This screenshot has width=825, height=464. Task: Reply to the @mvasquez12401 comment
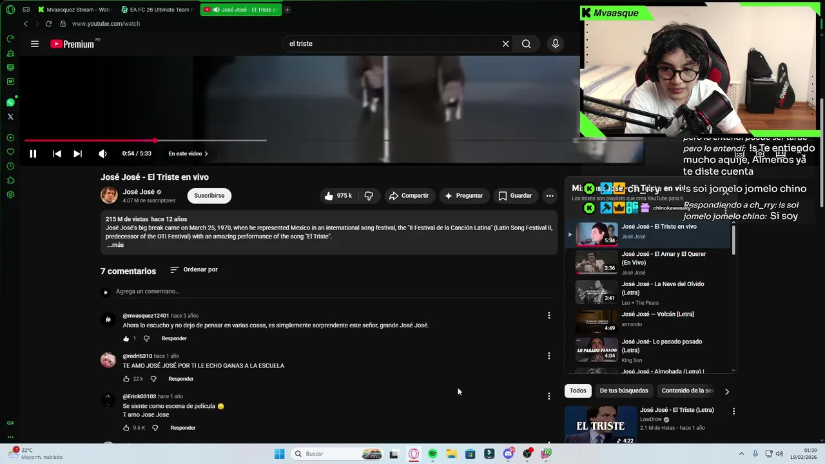(x=174, y=338)
